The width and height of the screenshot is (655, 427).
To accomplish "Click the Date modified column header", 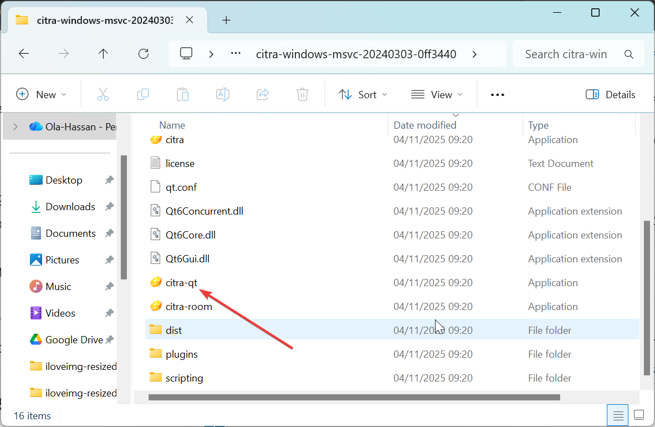I will tap(425, 125).
